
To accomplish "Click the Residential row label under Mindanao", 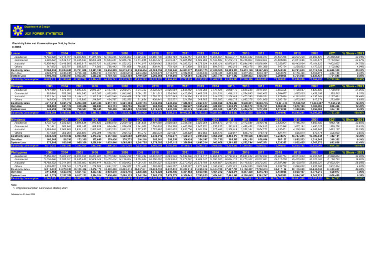I will click(21, 123).
